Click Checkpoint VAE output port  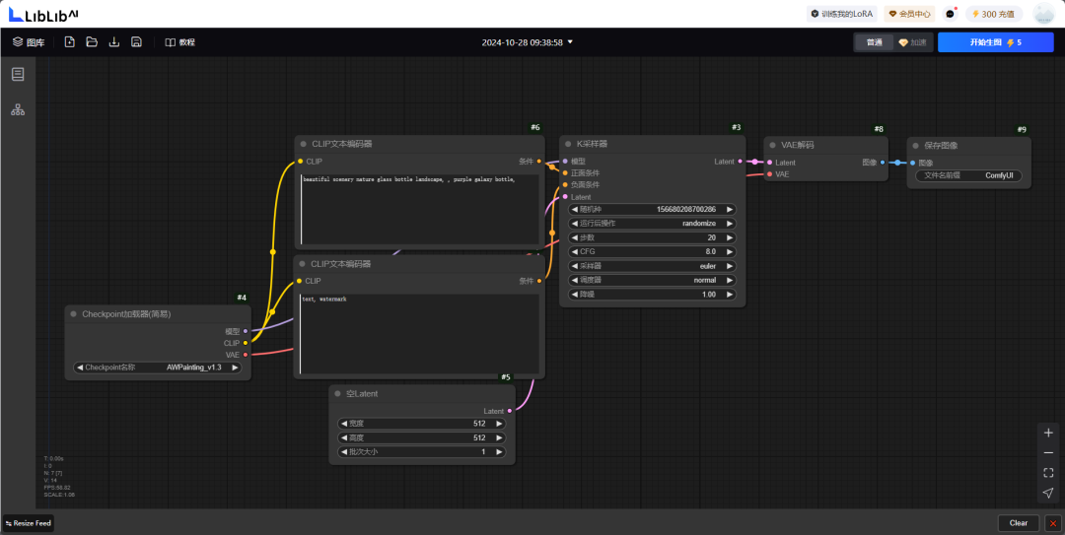pyautogui.click(x=246, y=355)
